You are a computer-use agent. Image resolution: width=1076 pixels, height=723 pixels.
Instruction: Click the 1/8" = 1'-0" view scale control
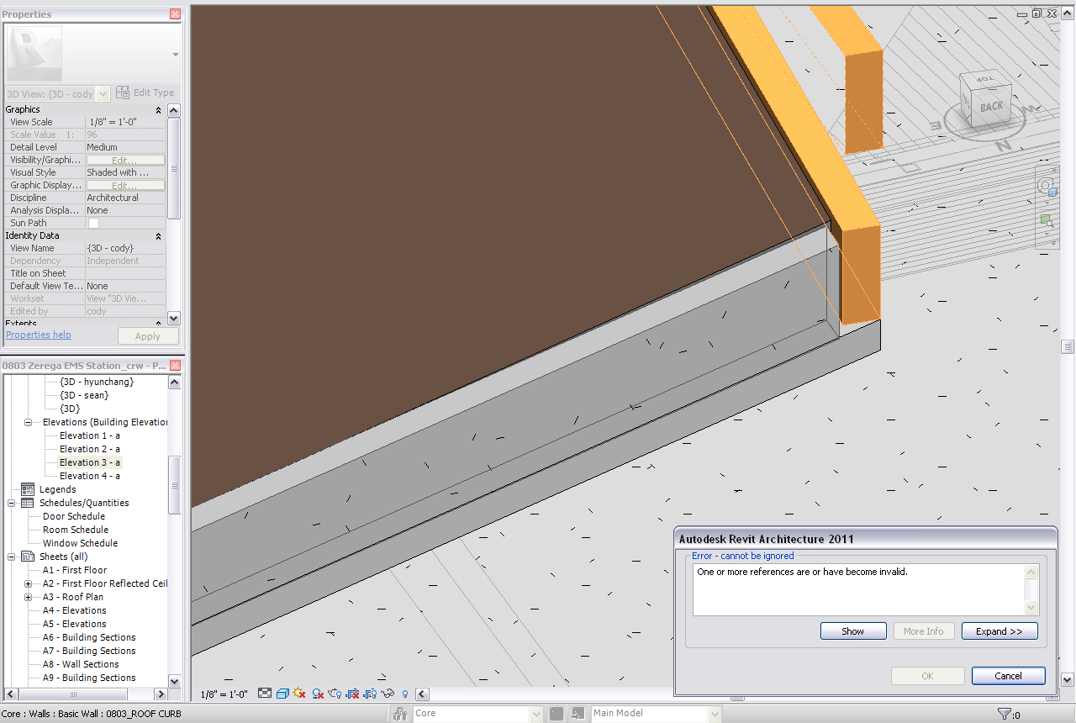(224, 694)
